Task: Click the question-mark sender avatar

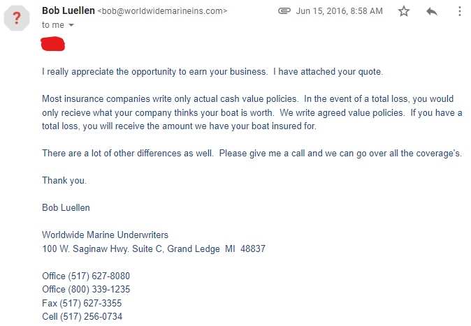Action: [x=17, y=18]
